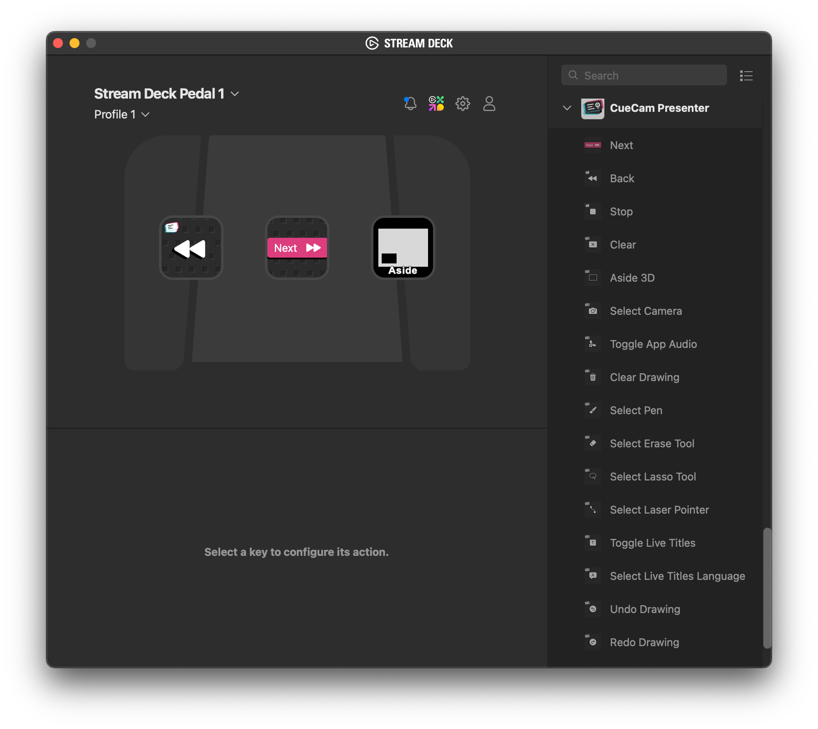This screenshot has height=729, width=818.
Task: Collapse the CueCam Presenter category chevron
Action: point(567,108)
